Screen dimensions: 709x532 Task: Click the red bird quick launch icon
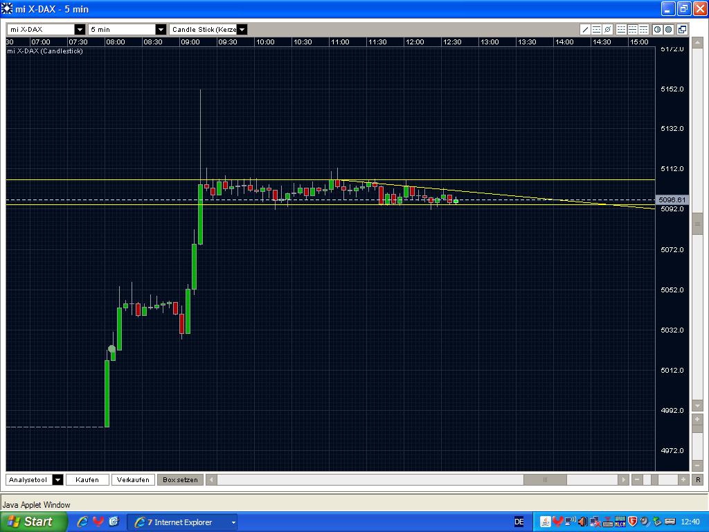pyautogui.click(x=98, y=522)
